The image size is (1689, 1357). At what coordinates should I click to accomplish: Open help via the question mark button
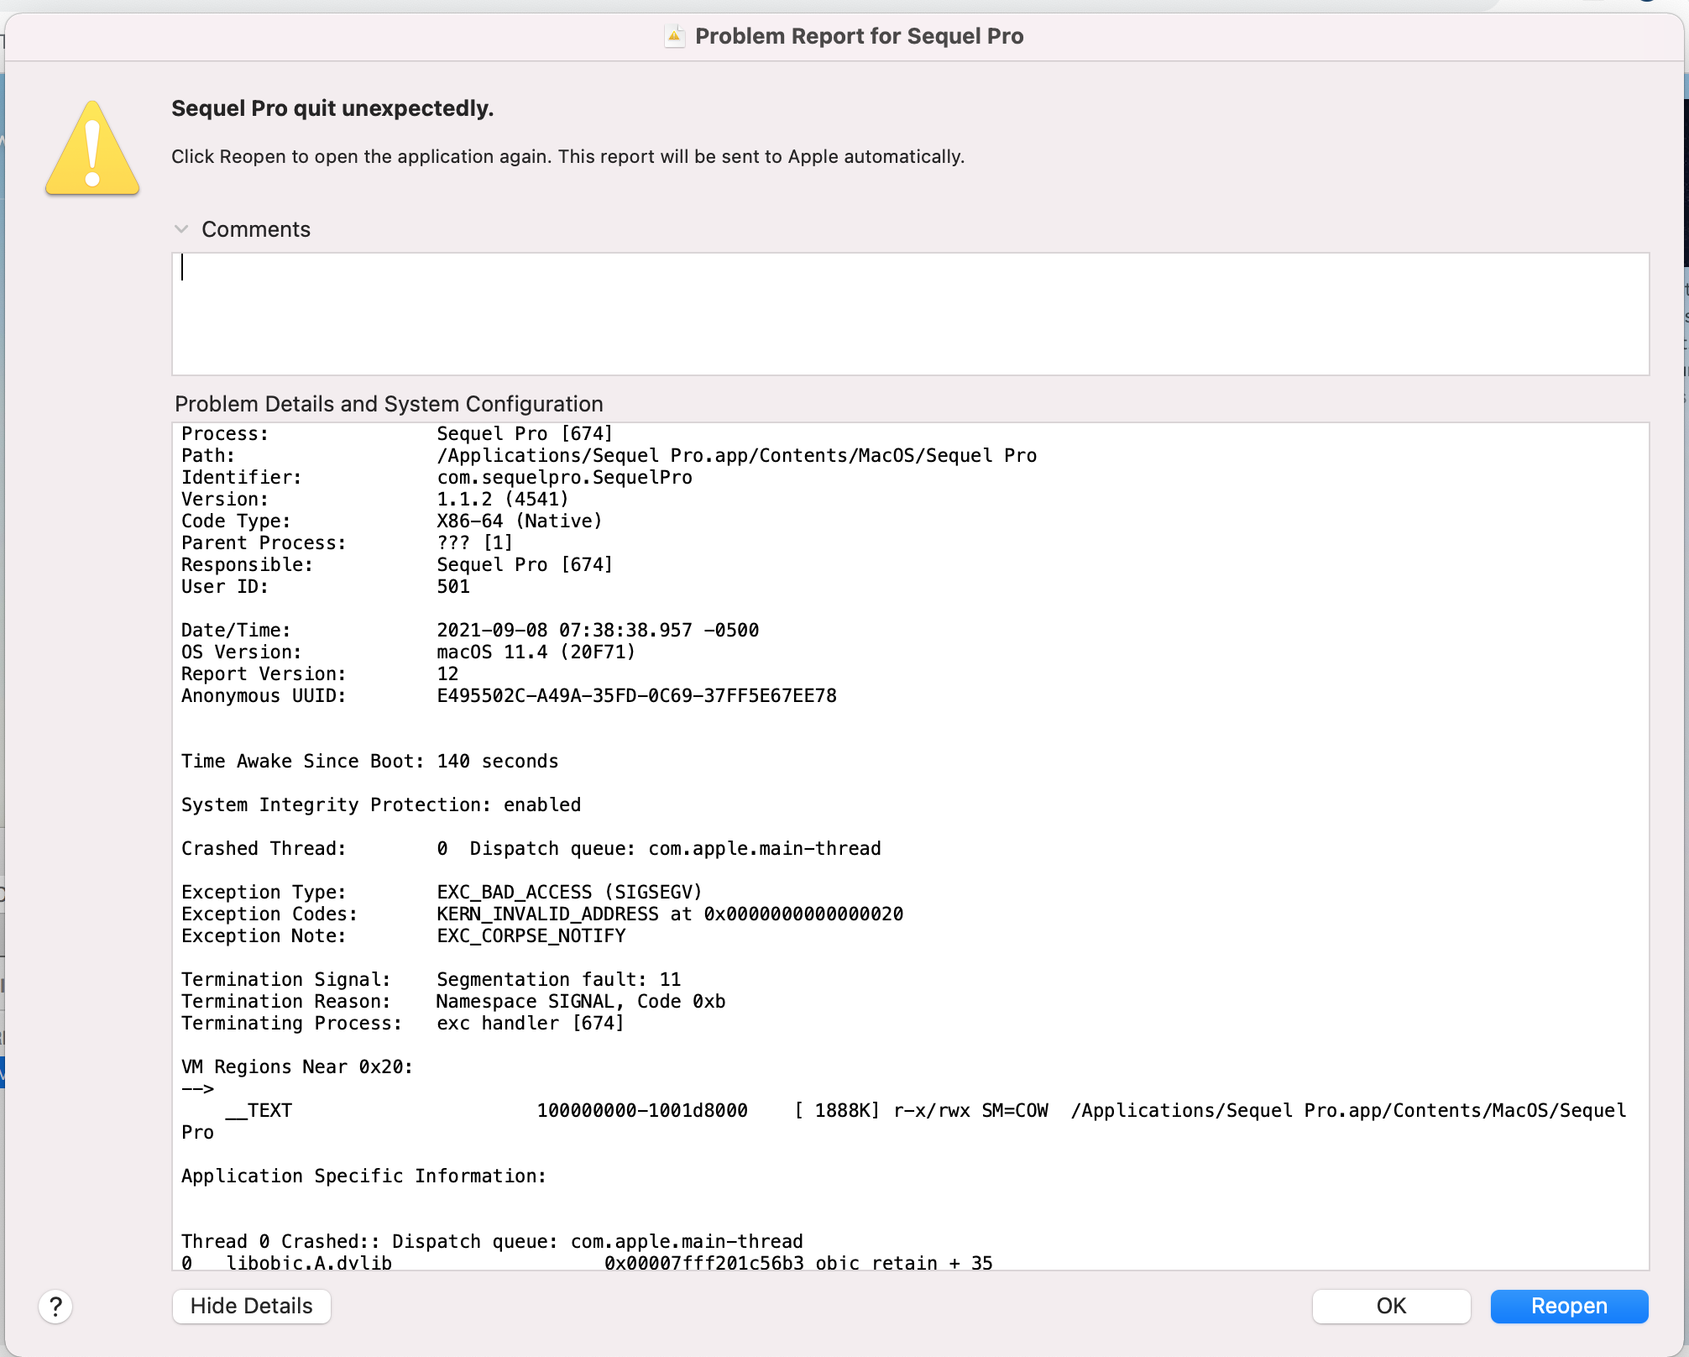click(x=55, y=1306)
